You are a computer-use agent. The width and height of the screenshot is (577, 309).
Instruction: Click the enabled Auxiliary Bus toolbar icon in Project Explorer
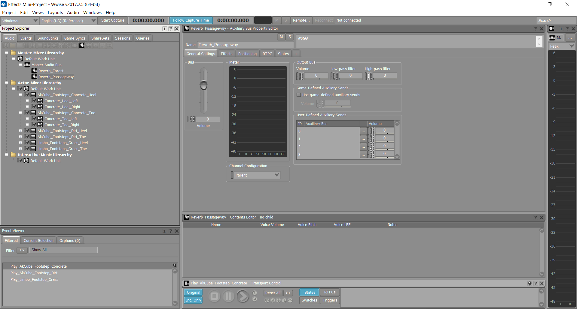point(82,46)
